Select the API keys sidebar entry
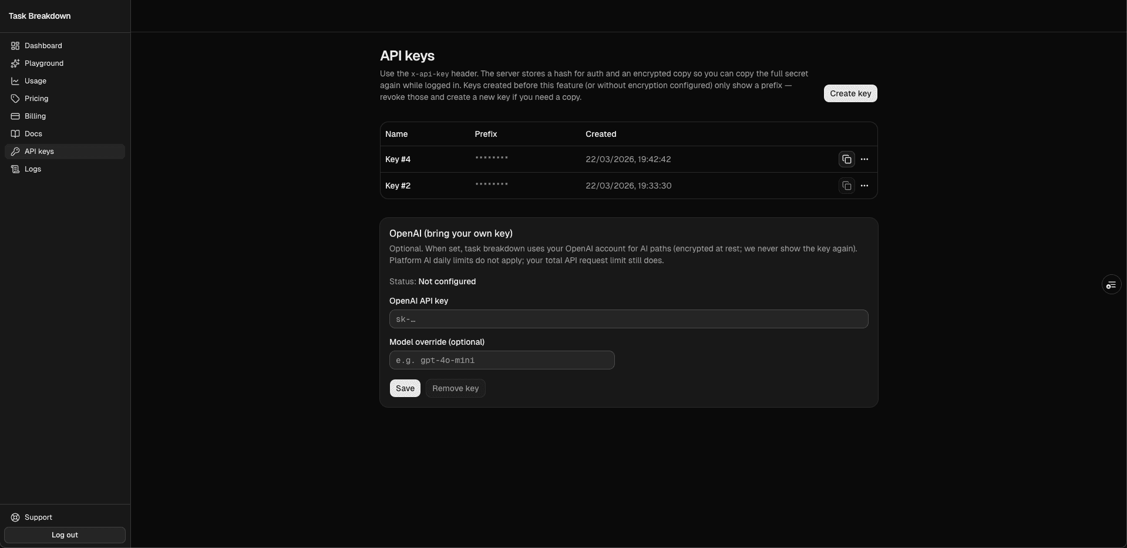Screen dimensions: 1127x548 coord(38,151)
